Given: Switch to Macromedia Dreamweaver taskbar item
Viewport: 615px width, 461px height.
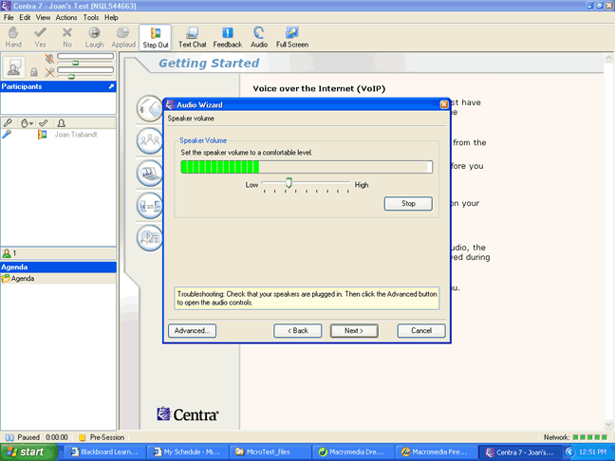Looking at the screenshot, I should click(x=353, y=452).
